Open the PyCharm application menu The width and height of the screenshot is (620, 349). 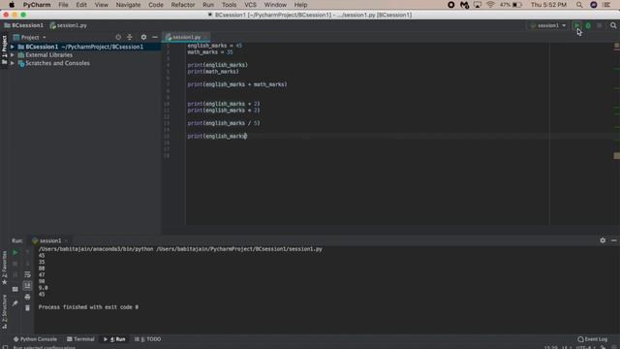pyautogui.click(x=37, y=5)
